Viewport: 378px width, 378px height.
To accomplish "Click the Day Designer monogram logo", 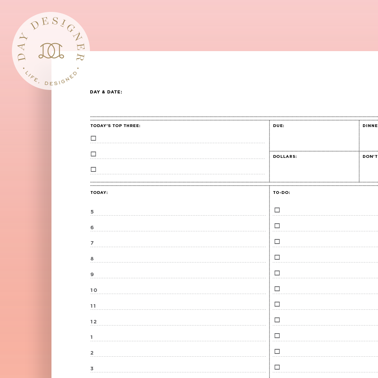I will point(51,51).
